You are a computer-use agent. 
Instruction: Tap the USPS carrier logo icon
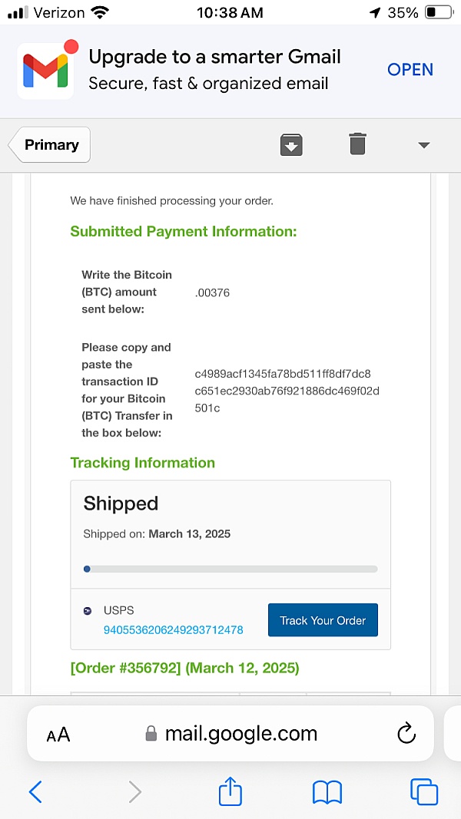(88, 611)
